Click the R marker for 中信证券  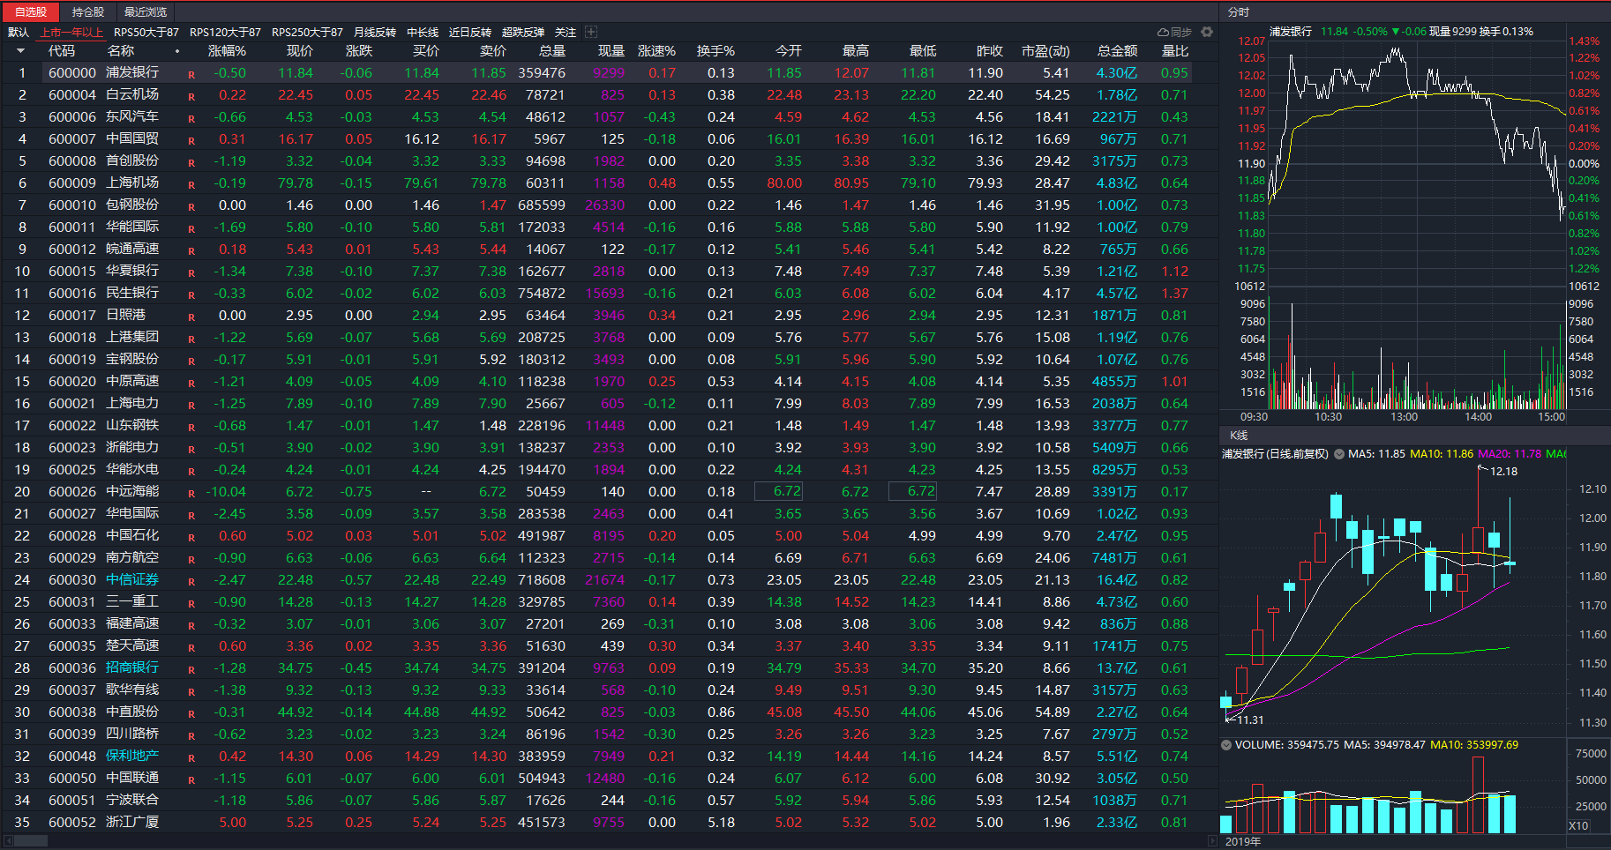point(191,581)
